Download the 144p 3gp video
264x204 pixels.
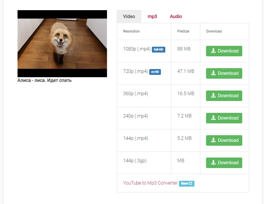[224, 163]
